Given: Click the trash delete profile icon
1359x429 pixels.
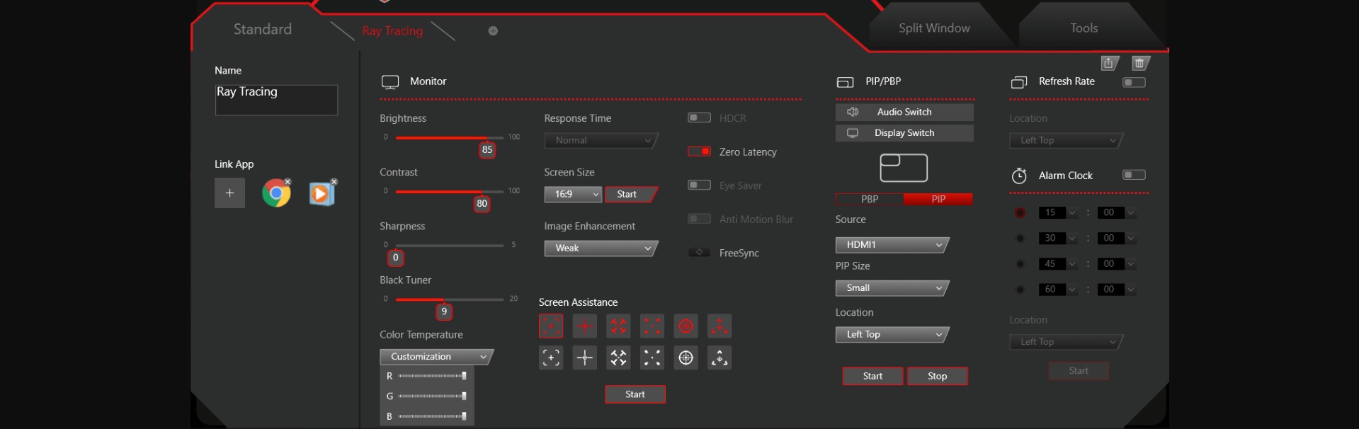Looking at the screenshot, I should point(1139,64).
